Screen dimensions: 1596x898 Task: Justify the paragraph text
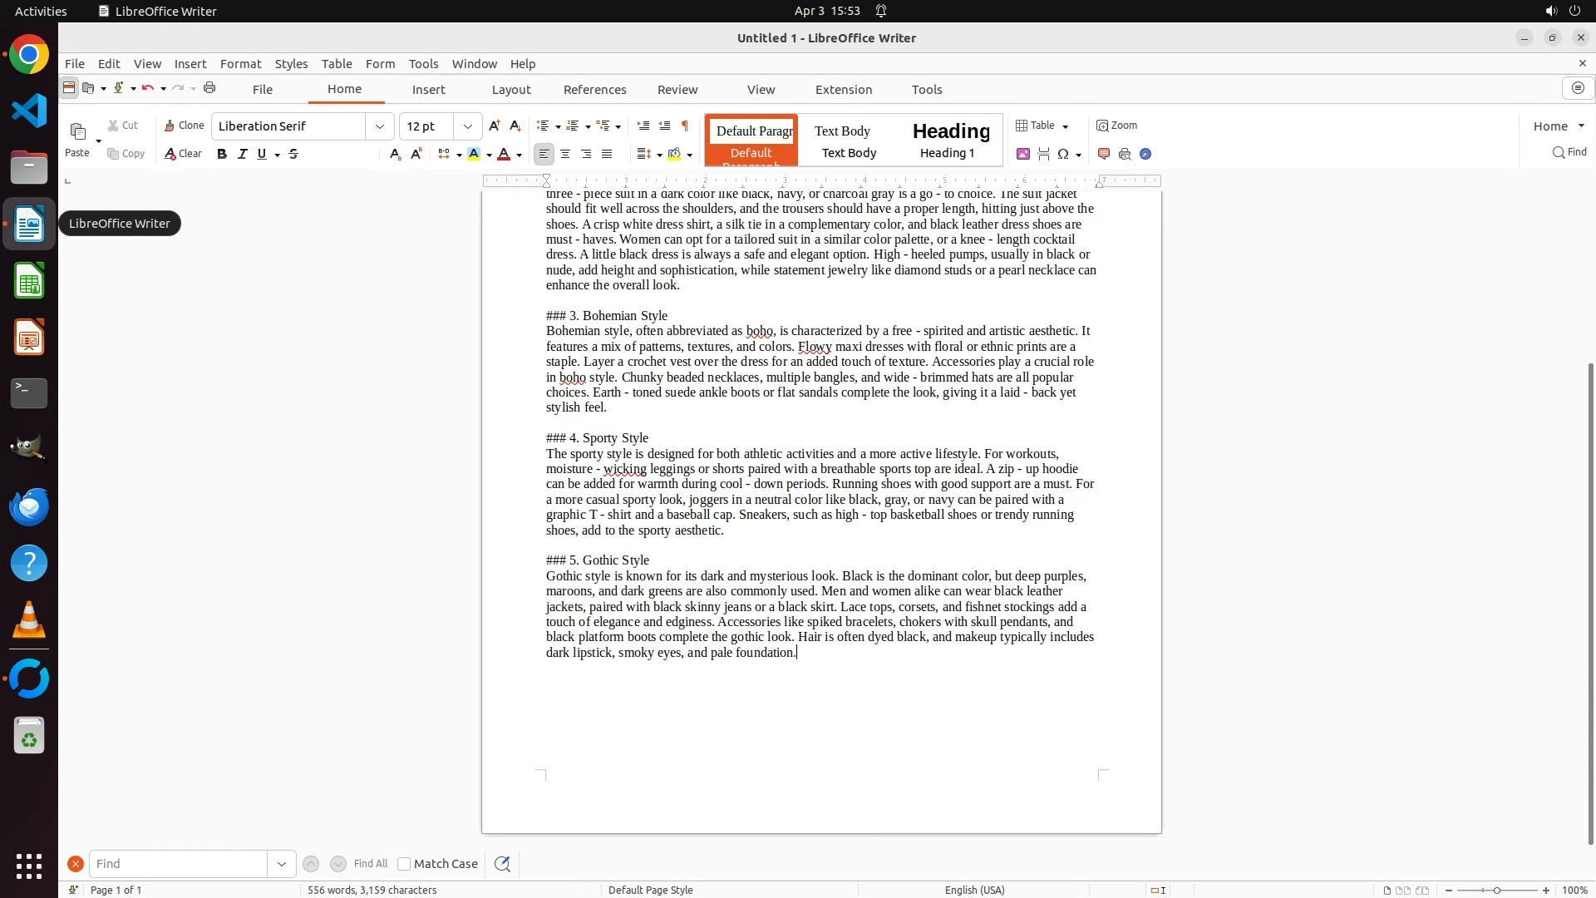click(x=607, y=154)
